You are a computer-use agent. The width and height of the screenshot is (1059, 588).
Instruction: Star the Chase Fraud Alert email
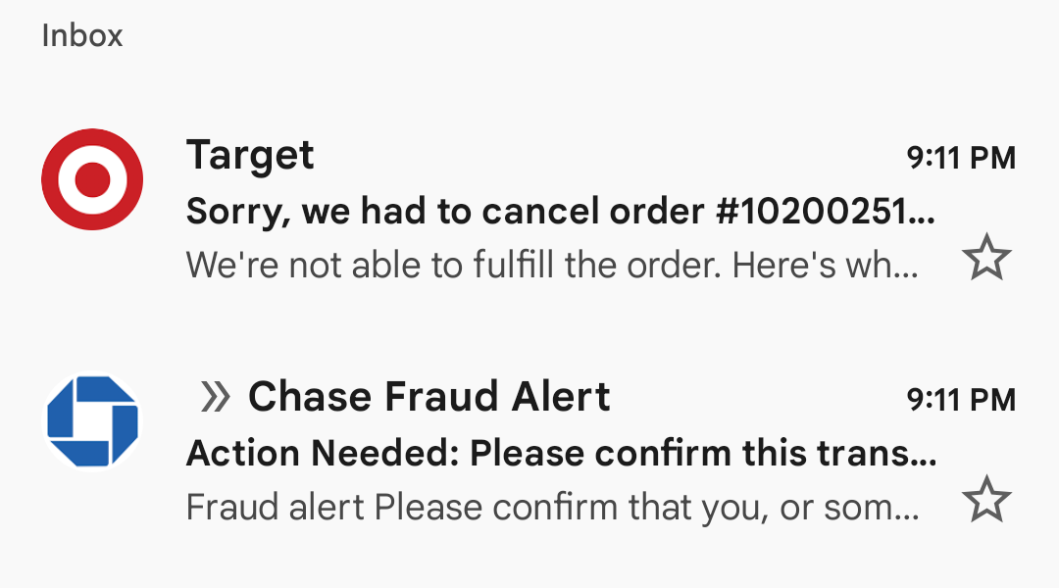[x=986, y=499]
